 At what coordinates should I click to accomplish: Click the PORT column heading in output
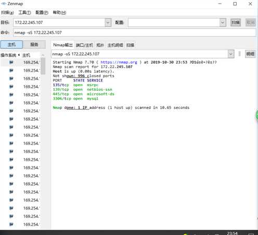pos(57,80)
